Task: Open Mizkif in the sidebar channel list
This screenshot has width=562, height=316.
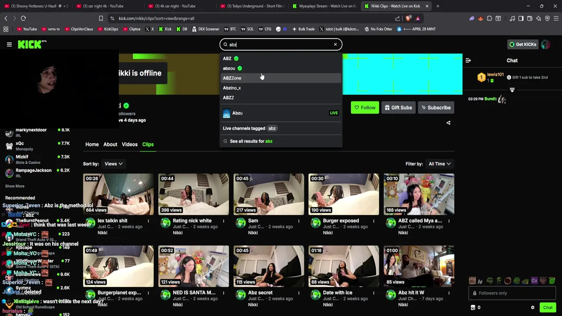Action: point(37,159)
